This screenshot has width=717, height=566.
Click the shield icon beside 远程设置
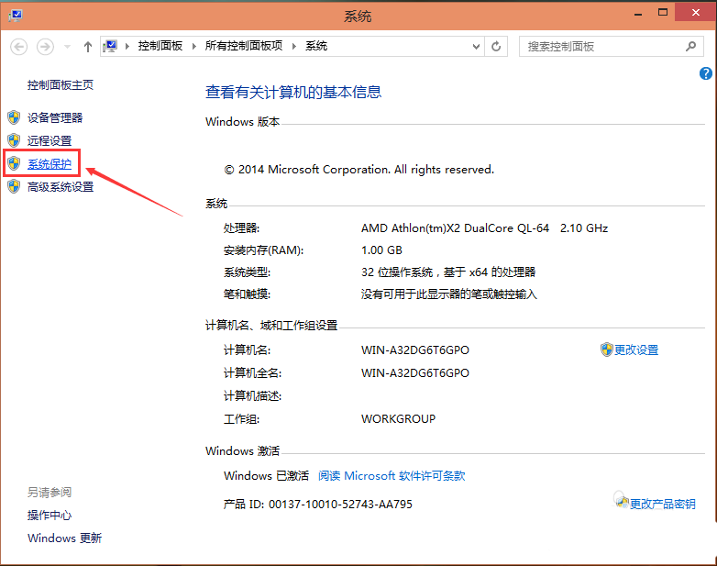[x=14, y=140]
